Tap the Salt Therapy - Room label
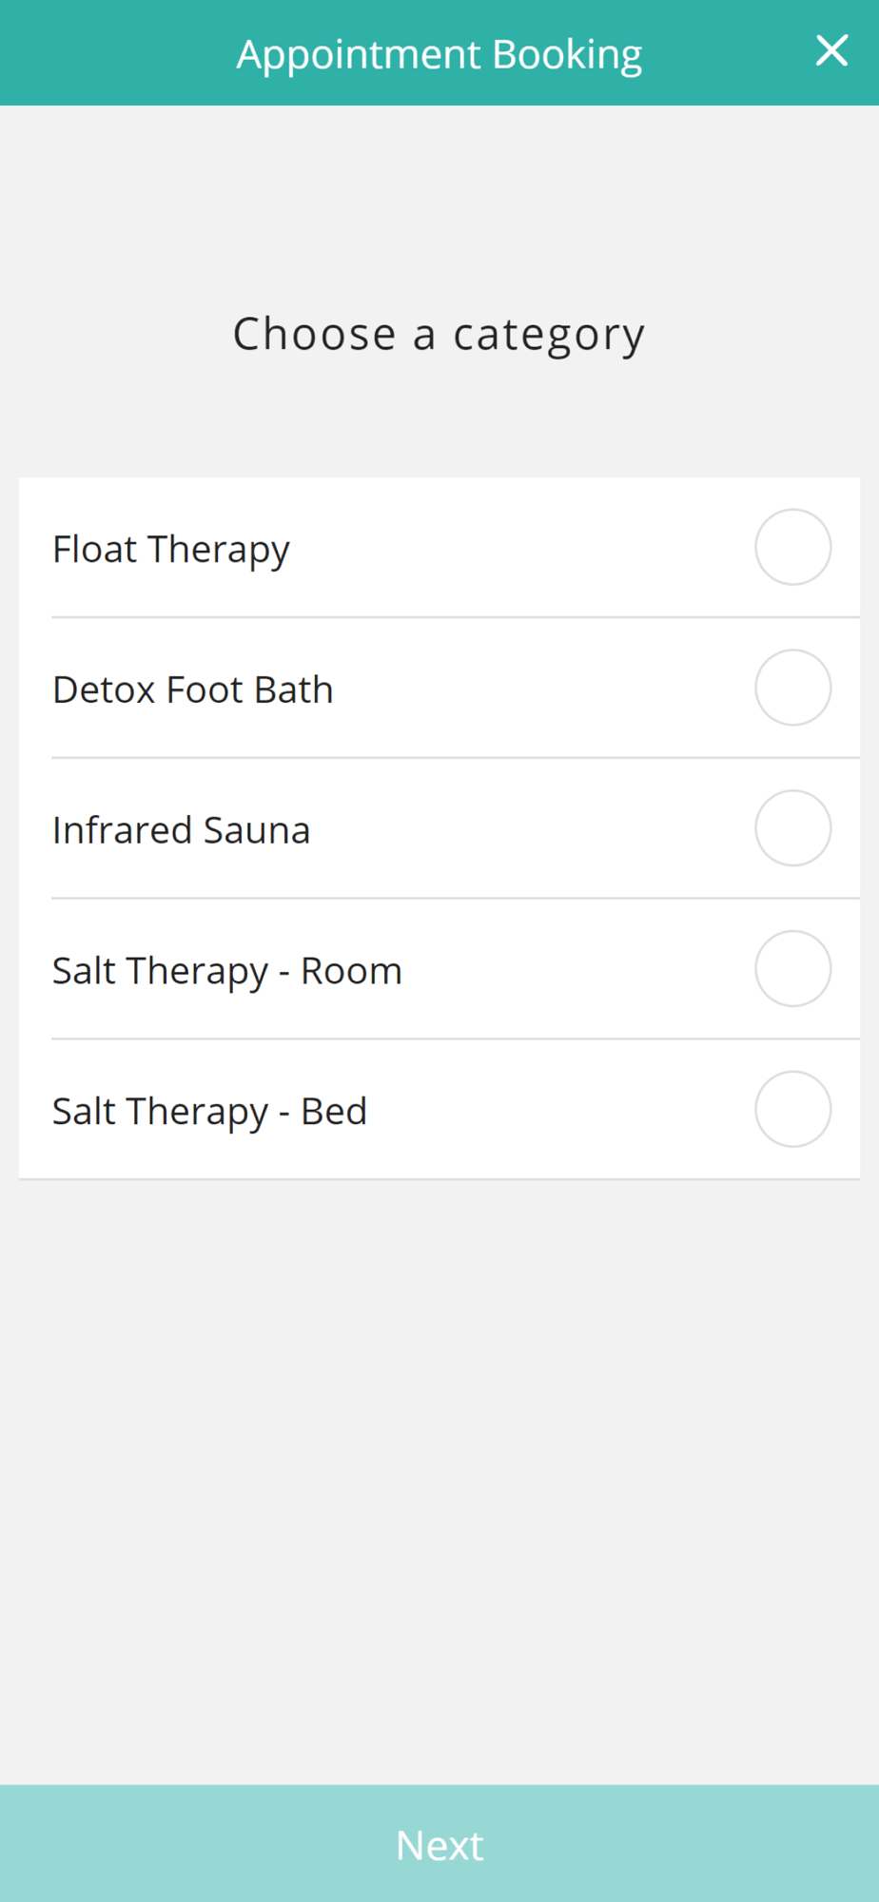The height and width of the screenshot is (1902, 879). (227, 972)
